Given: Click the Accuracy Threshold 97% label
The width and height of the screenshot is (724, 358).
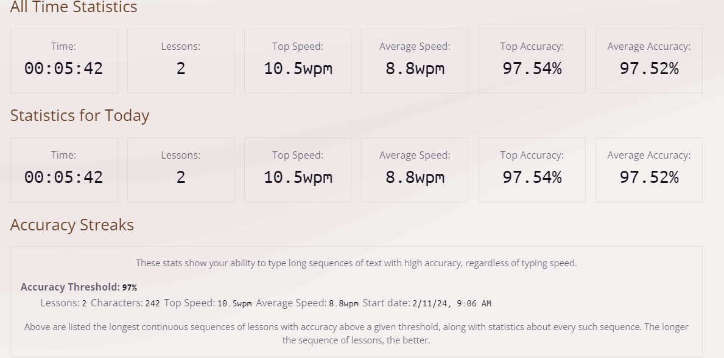Looking at the screenshot, I should click(x=79, y=287).
